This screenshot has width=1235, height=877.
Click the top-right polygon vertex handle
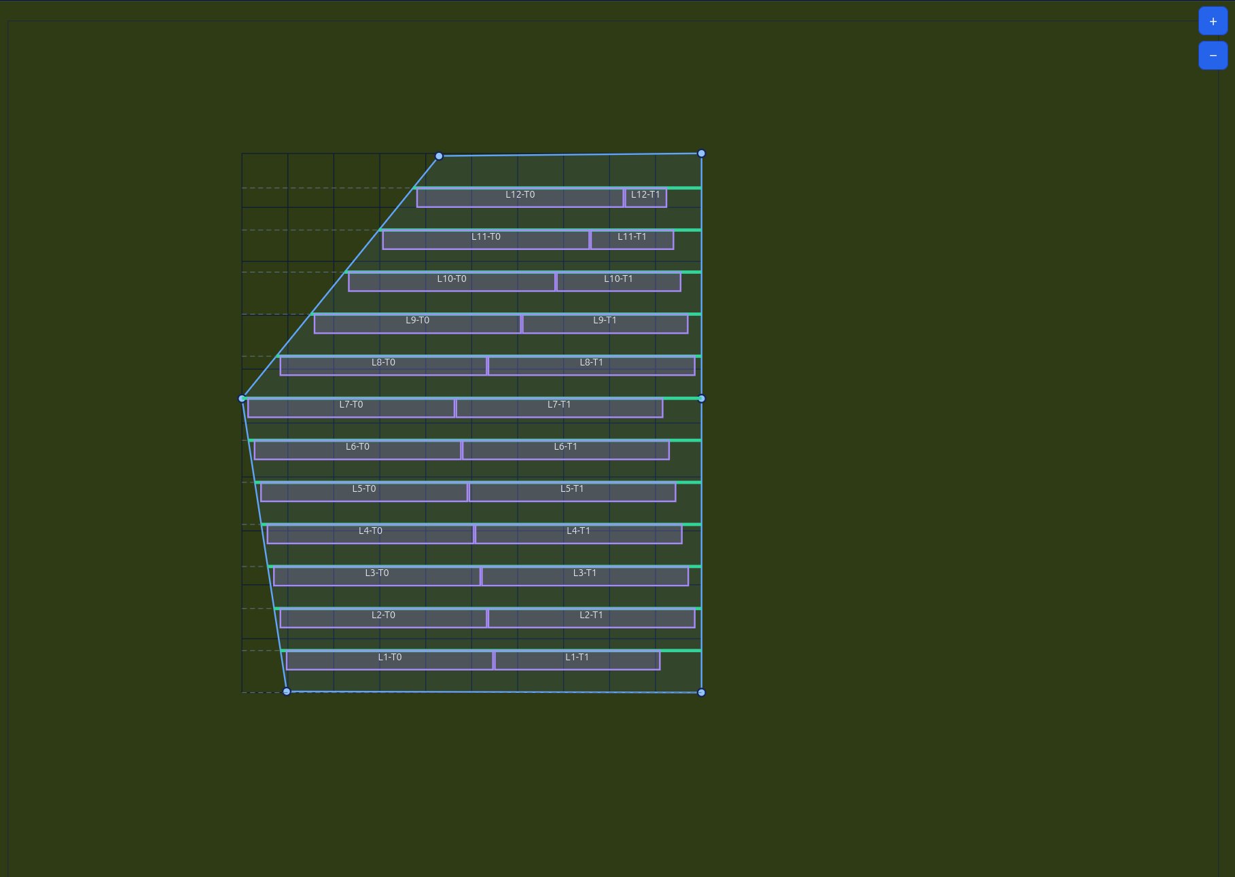point(700,154)
